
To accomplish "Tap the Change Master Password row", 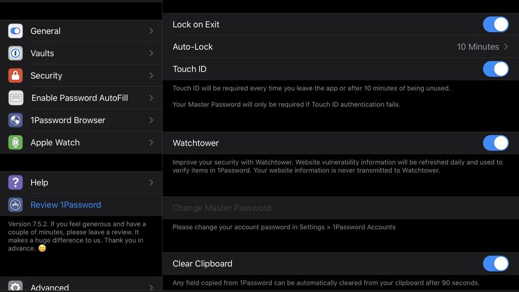I will 222,208.
